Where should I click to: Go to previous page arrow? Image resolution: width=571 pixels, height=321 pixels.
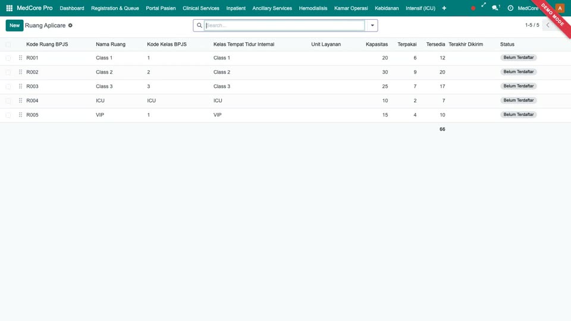click(x=548, y=25)
